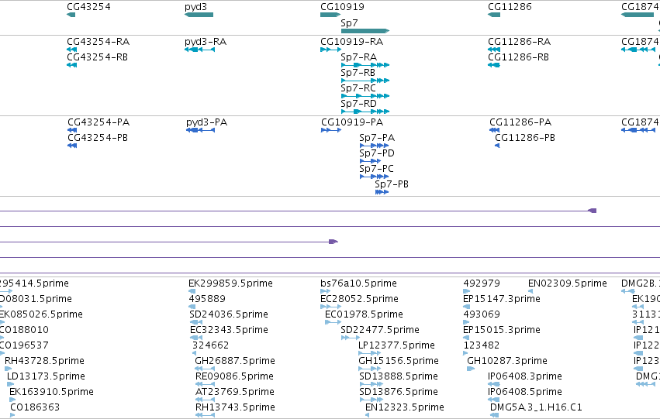Select the IP06408.3prime EST
Screen dimensions: 660x419
[525, 376]
